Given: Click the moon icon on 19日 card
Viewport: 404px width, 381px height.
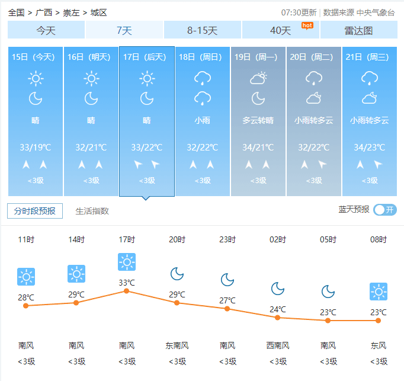Looking at the screenshot, I should point(258,98).
